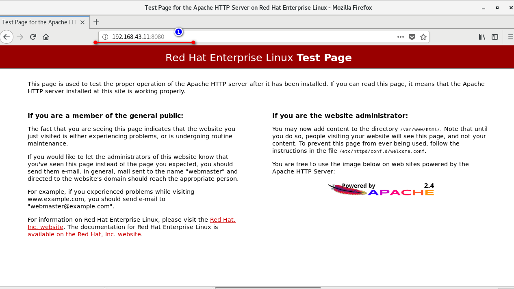Save page to Pocket icon
This screenshot has width=514, height=289.
point(412,37)
